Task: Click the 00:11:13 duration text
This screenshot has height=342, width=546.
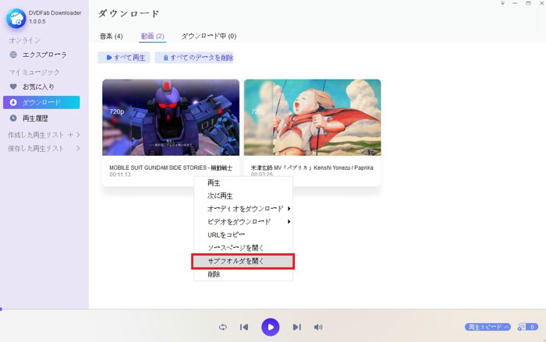Action: (120, 175)
